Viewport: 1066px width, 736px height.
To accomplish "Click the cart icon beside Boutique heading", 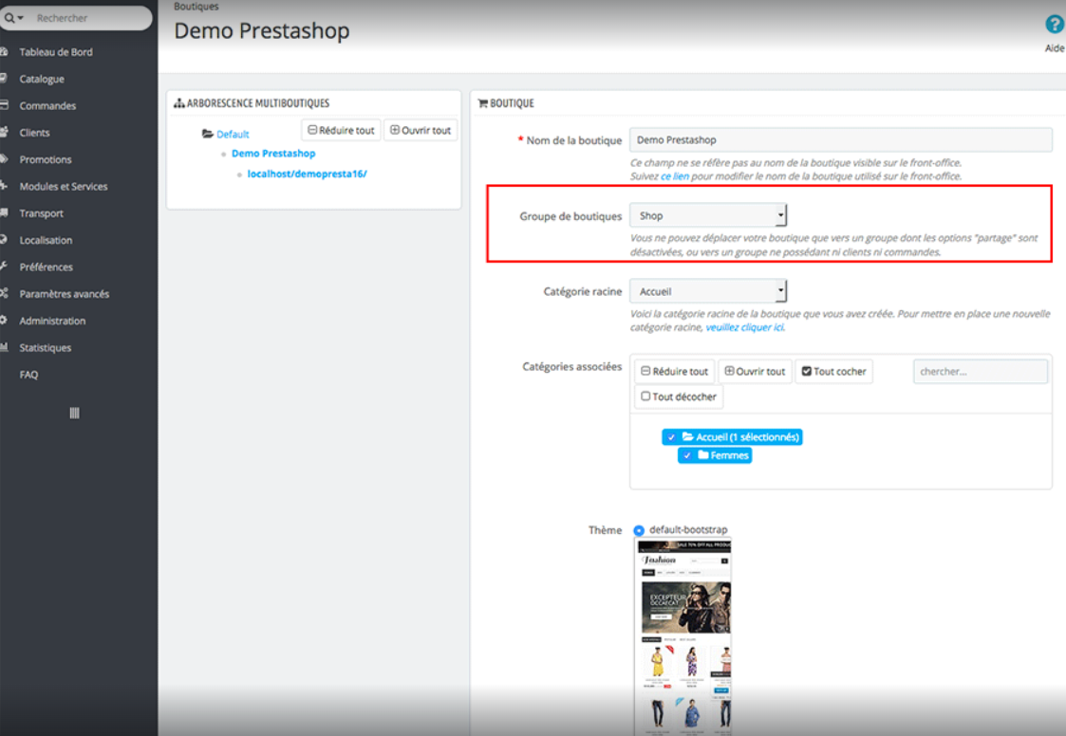I will [x=483, y=103].
